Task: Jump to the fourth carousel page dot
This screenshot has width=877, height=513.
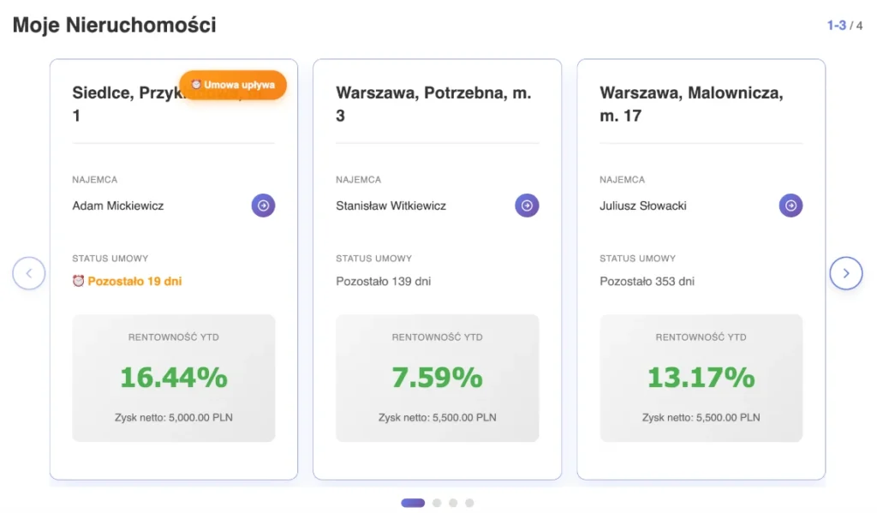Action: (x=469, y=503)
